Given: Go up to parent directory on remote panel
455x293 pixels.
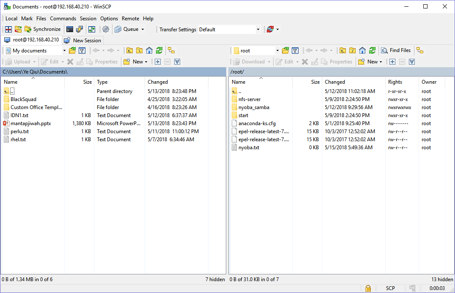Looking at the screenshot, I should (x=343, y=50).
